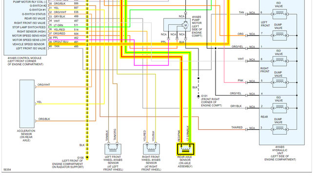Click the acceleration sensor box
Image resolution: width=317 pixels, height=177 pixels.
(27, 104)
